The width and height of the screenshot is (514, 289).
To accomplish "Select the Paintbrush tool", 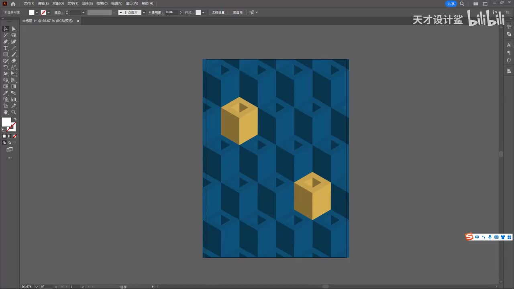I will click(x=14, y=54).
